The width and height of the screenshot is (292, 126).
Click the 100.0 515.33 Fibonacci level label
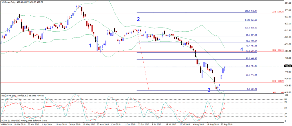click(251, 28)
